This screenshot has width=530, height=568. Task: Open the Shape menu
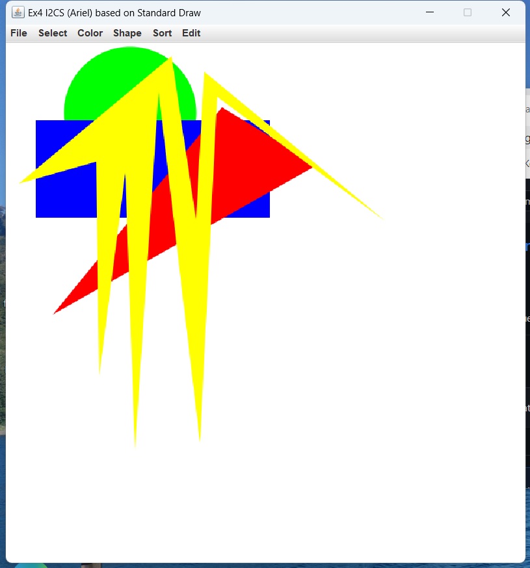127,33
